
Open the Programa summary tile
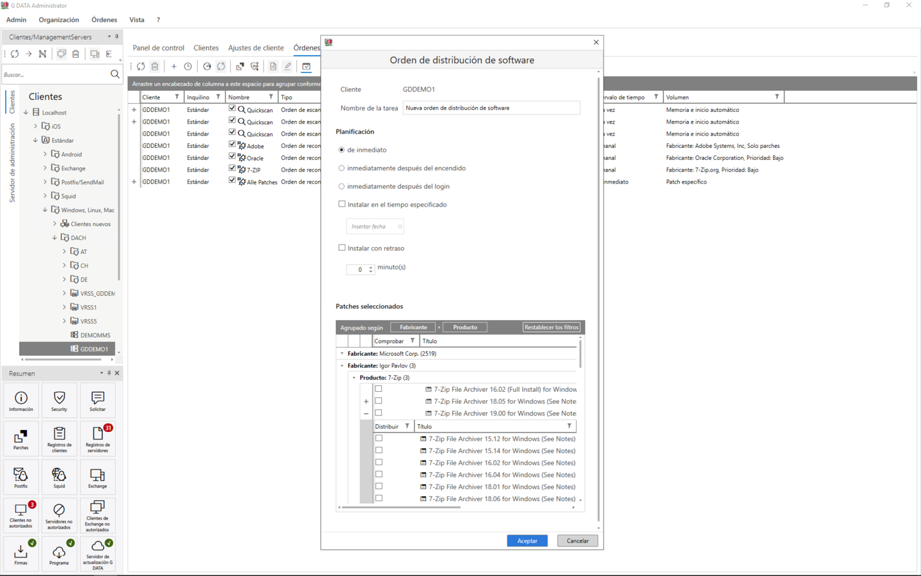pos(59,554)
